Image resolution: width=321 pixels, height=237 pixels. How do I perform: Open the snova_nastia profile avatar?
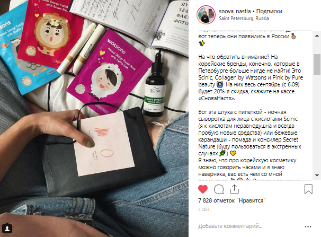pyautogui.click(x=206, y=15)
